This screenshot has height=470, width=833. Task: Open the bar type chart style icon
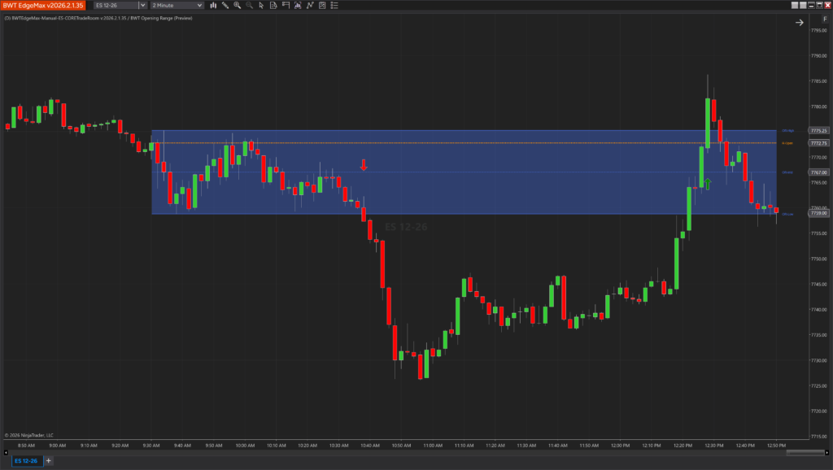(x=213, y=6)
